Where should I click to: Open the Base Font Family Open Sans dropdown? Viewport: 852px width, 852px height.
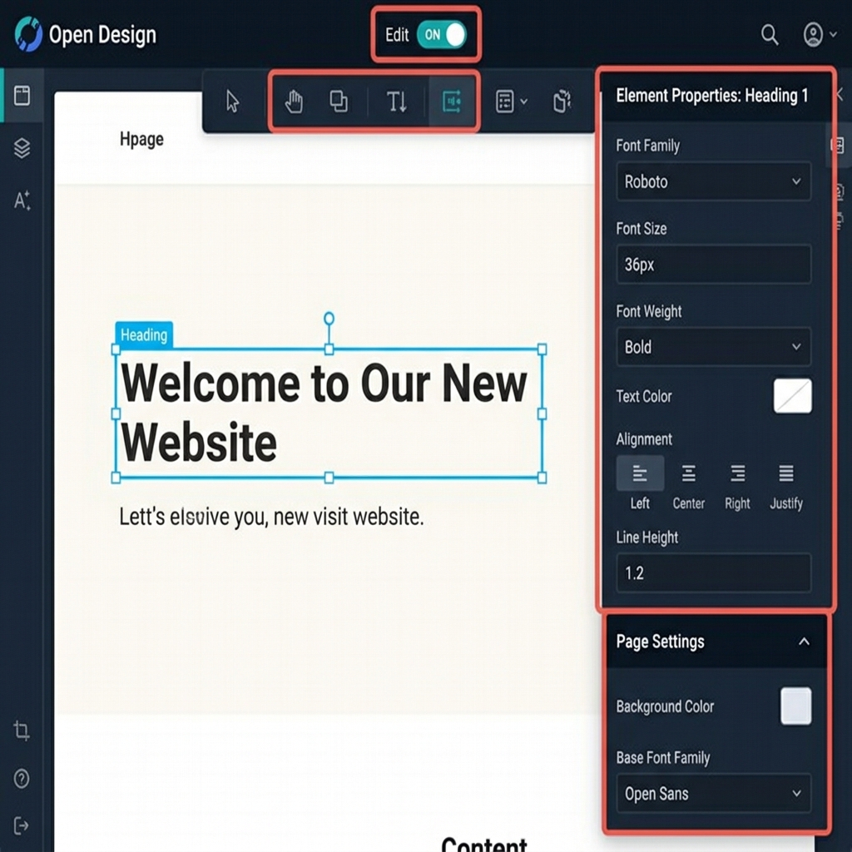[x=713, y=793]
